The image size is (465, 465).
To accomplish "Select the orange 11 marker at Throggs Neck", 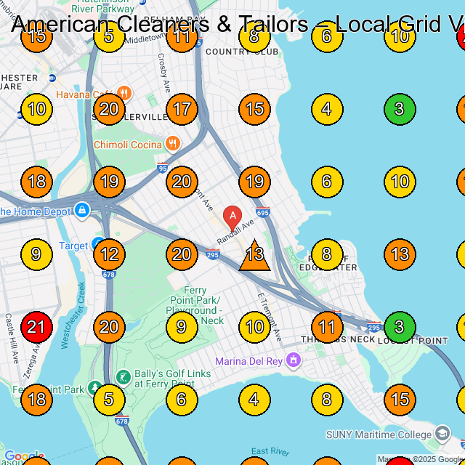I will tap(327, 327).
